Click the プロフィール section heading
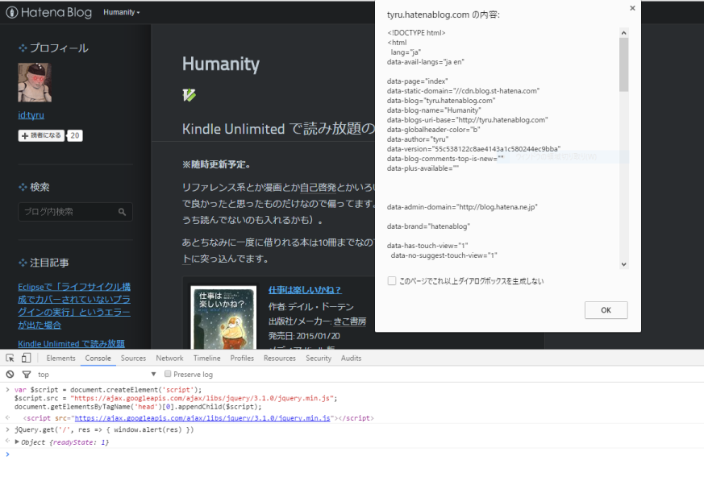Viewport: 704px width, 481px height. [x=59, y=48]
